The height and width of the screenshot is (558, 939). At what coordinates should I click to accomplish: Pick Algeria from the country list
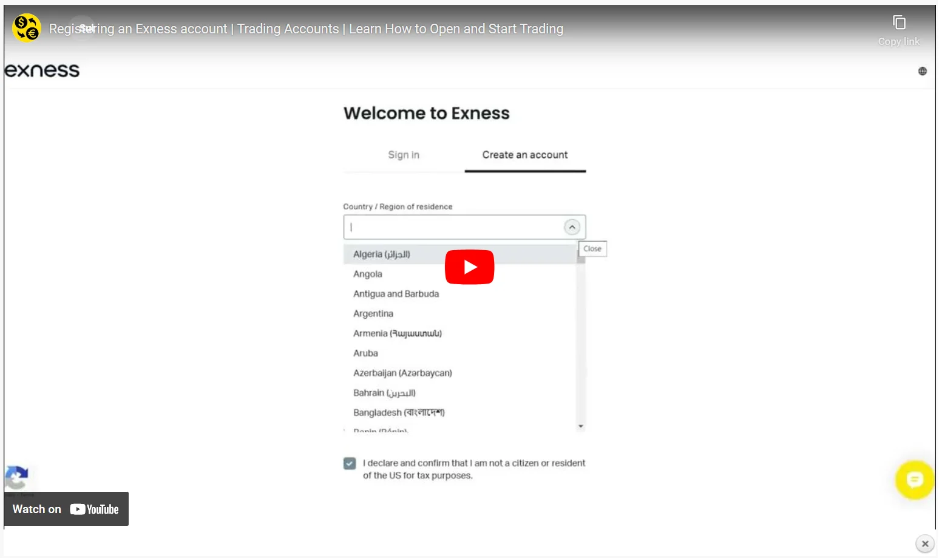[382, 254]
